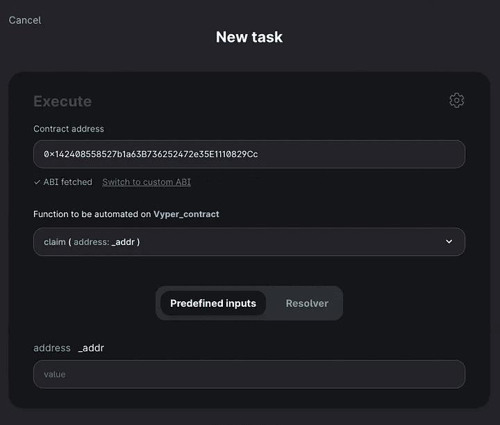500x425 pixels.
Task: Click the Vyper_contract name text
Action: pos(186,214)
